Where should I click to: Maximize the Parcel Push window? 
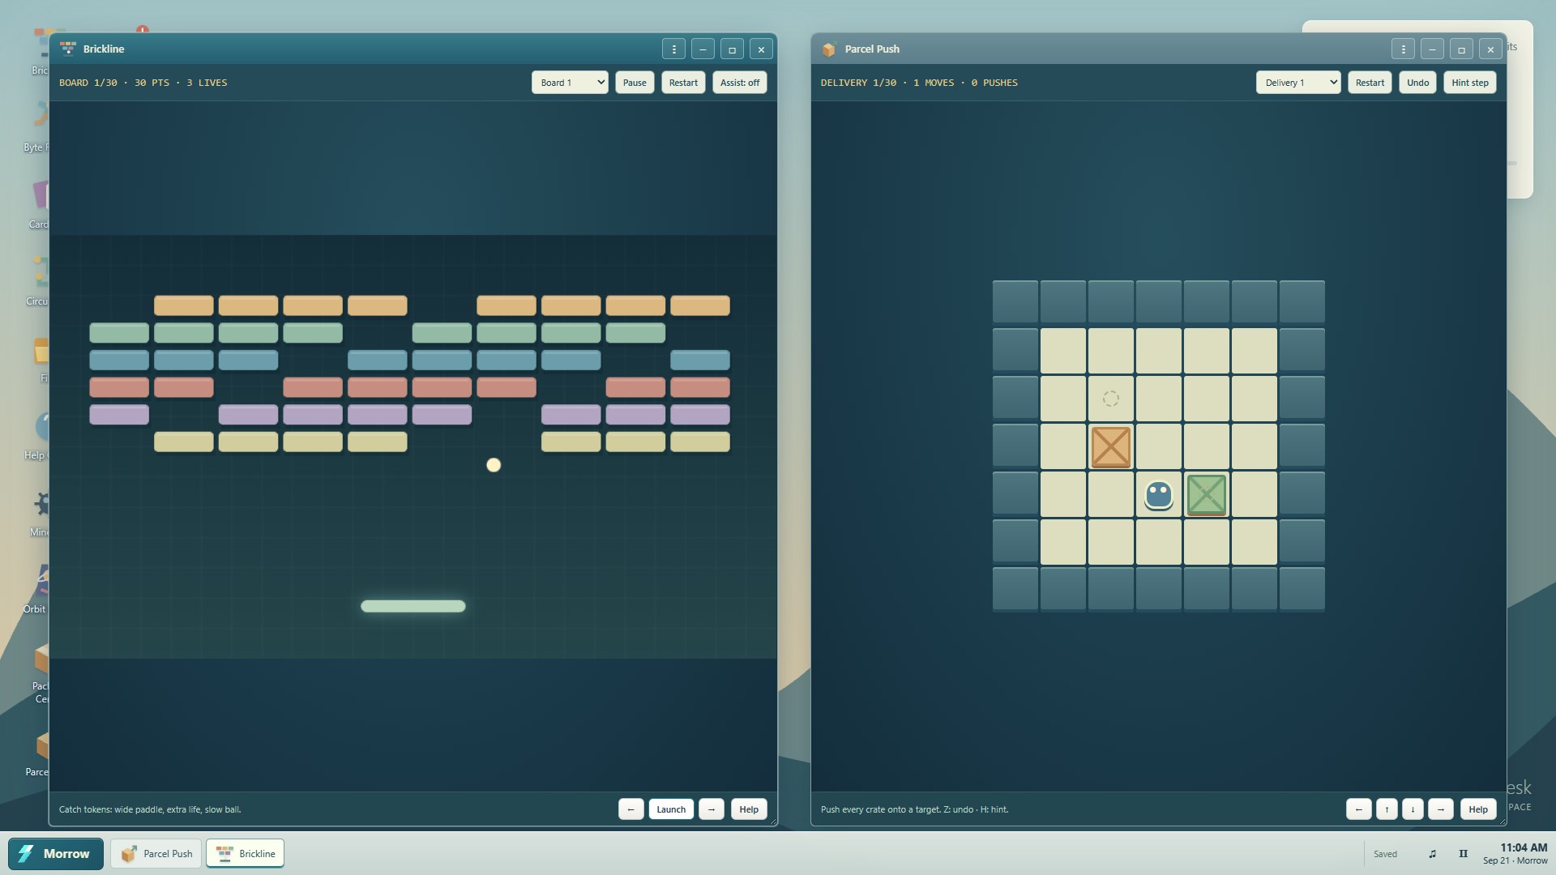click(x=1461, y=49)
